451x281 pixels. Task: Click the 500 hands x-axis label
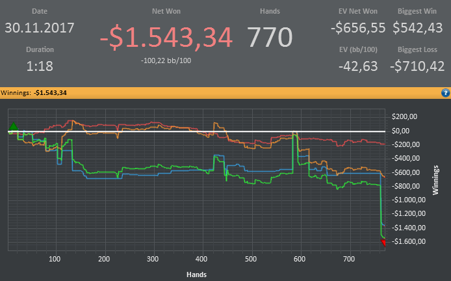click(x=251, y=259)
